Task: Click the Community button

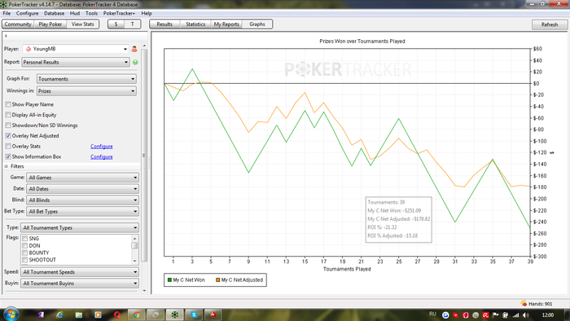Action: click(18, 24)
